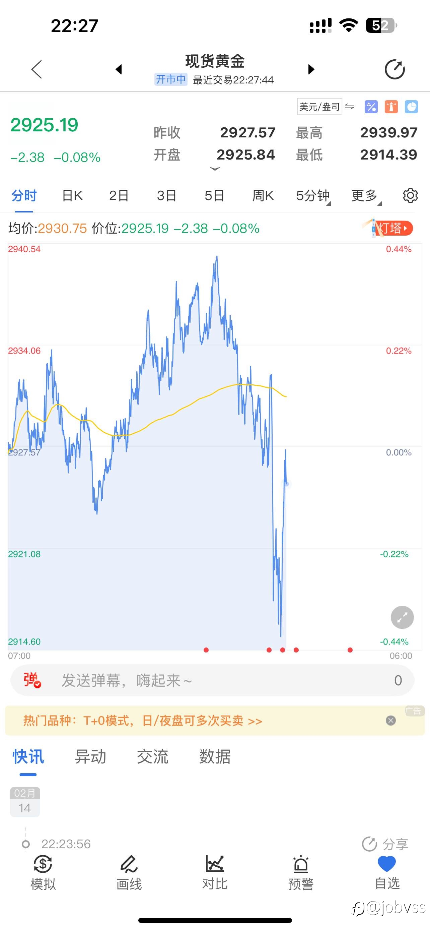
Task: Open 预警 price alert
Action: 301,872
